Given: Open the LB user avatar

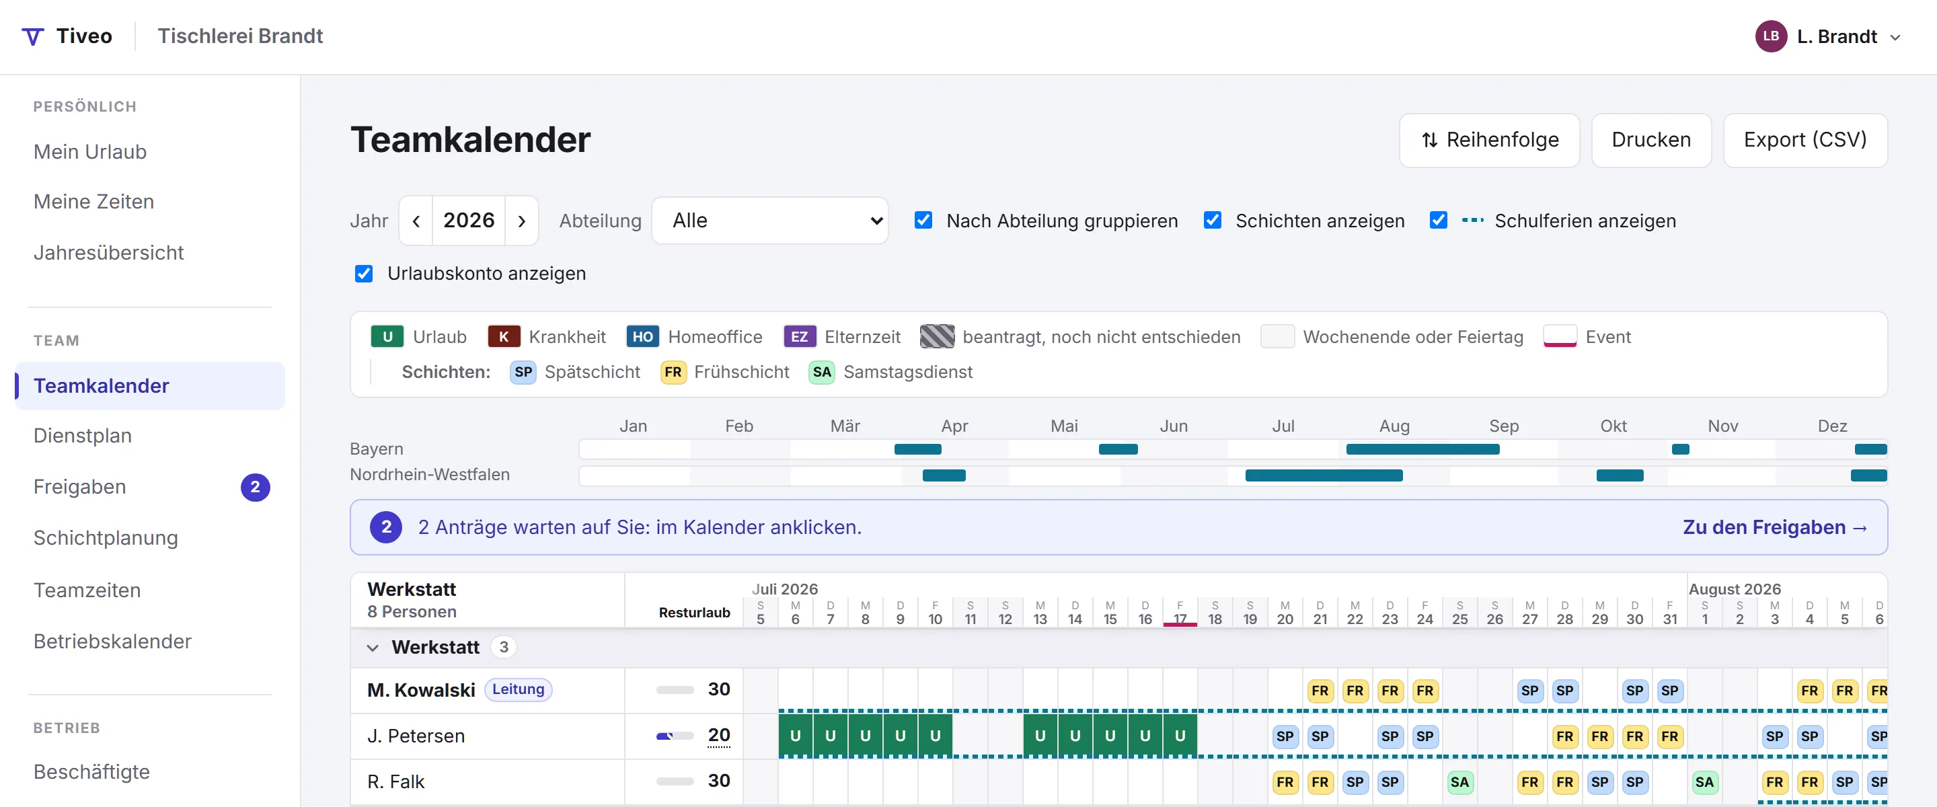Looking at the screenshot, I should (x=1771, y=36).
